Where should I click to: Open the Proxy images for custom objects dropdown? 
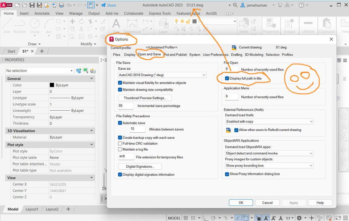point(269,165)
